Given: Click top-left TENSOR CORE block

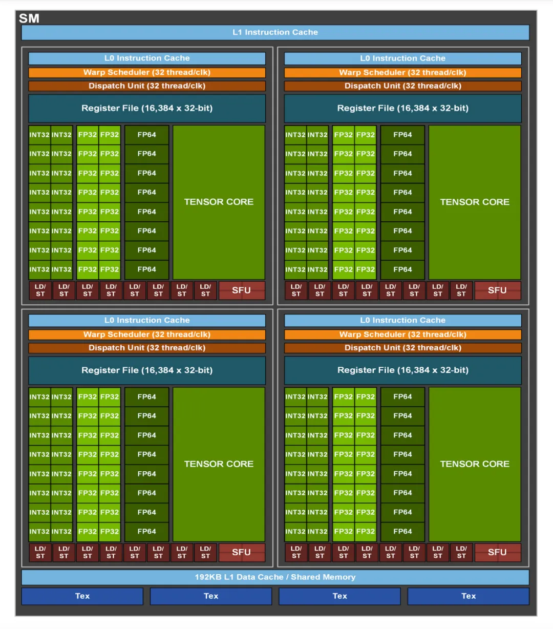Looking at the screenshot, I should (219, 202).
